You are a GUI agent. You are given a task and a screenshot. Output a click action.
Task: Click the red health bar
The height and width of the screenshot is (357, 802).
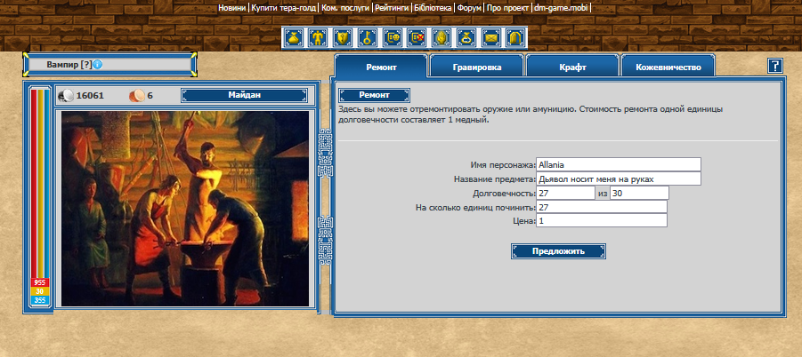34,184
